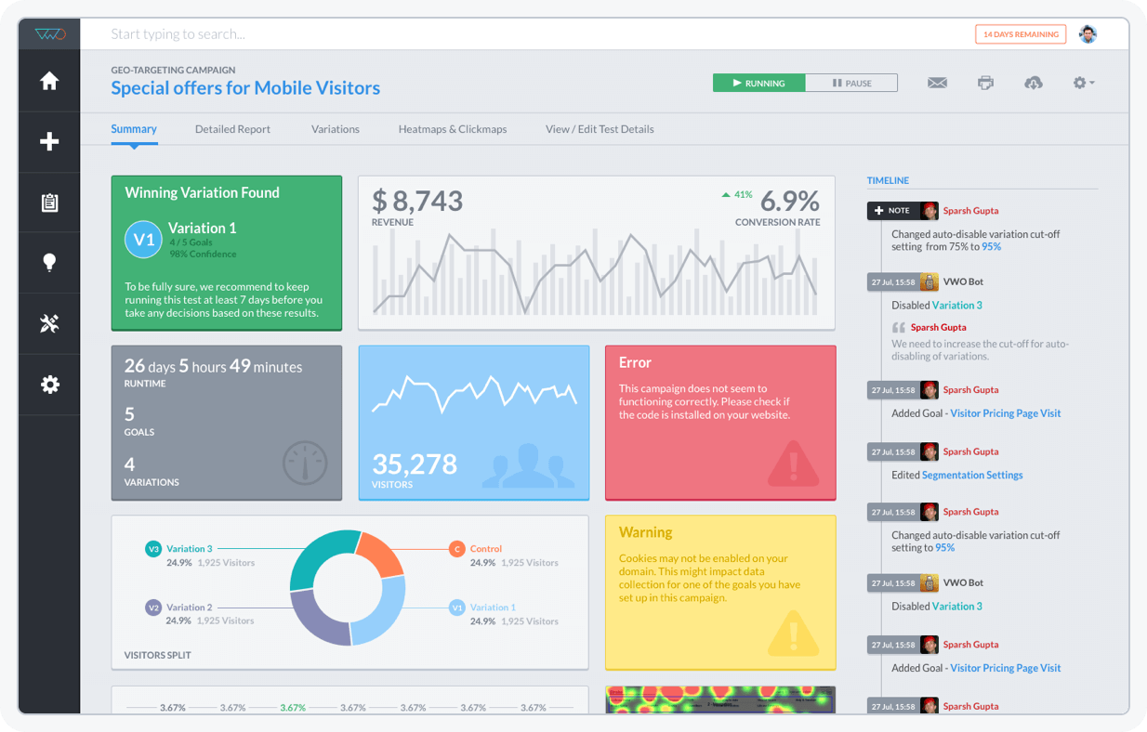Click the 14 DAYS REMAINING button
Viewport: 1147px width, 732px height.
[x=1019, y=33]
